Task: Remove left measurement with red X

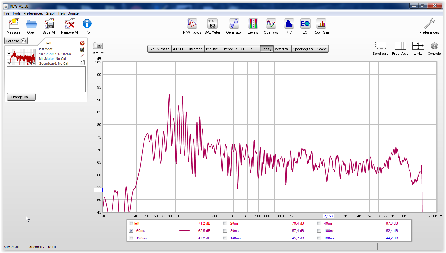Action: point(82,43)
